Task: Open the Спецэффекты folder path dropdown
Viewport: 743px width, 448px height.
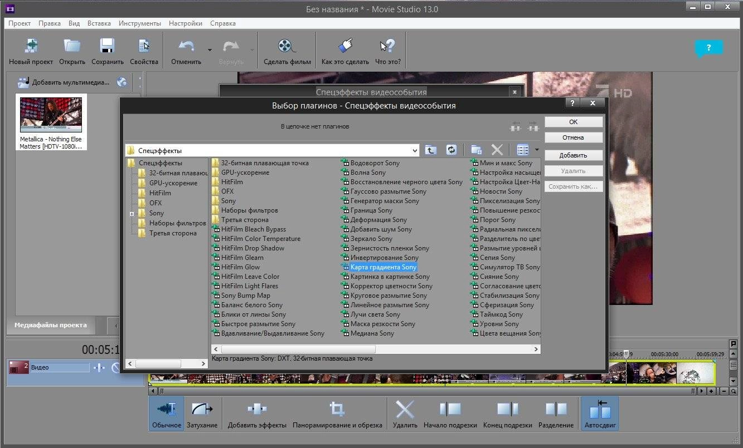Action: click(x=415, y=150)
